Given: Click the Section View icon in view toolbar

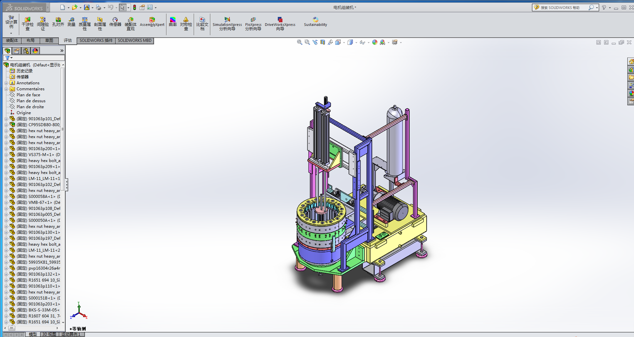Looking at the screenshot, I should (323, 42).
